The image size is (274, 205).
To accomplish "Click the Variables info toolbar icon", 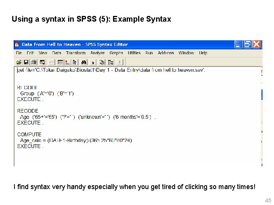I will (x=75, y=62).
